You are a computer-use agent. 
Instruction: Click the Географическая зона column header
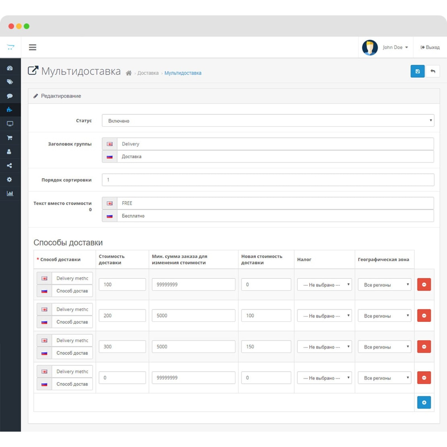(383, 260)
